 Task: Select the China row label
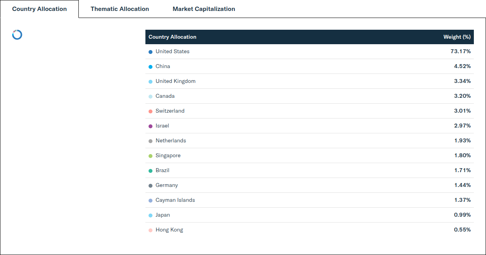click(163, 66)
